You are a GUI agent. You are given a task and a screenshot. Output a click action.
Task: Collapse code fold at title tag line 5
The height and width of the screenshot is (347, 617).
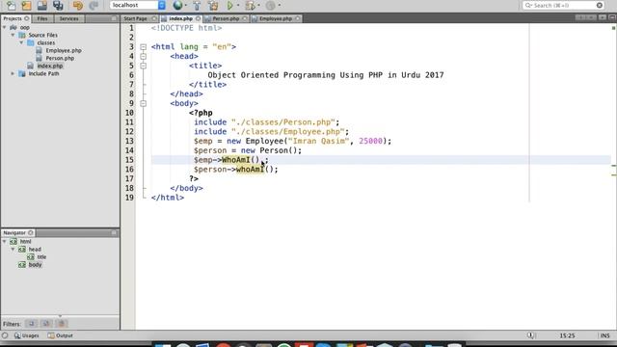(144, 66)
